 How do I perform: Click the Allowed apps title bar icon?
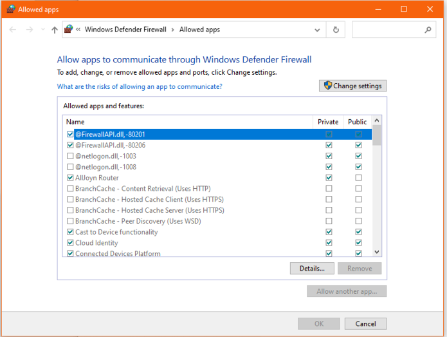10,9
